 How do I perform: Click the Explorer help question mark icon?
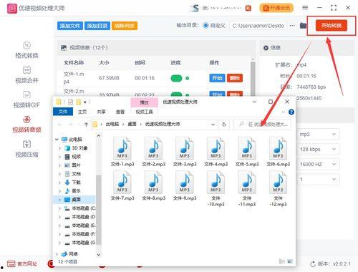tap(291, 112)
